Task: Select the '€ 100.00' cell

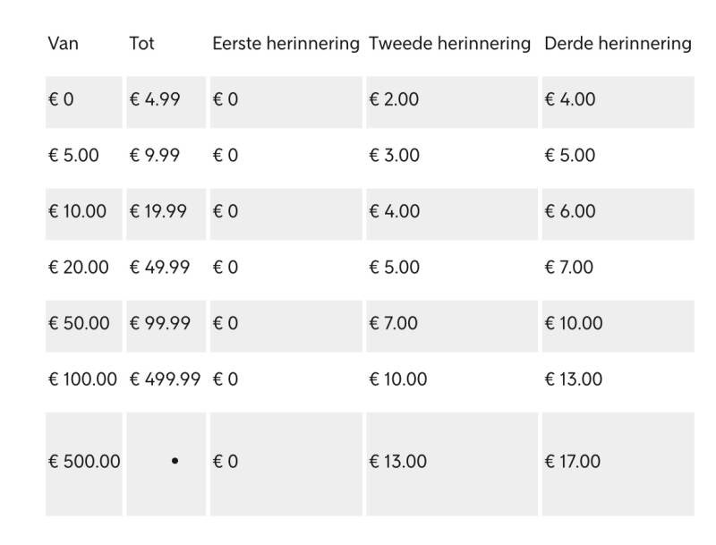Action: coord(82,379)
